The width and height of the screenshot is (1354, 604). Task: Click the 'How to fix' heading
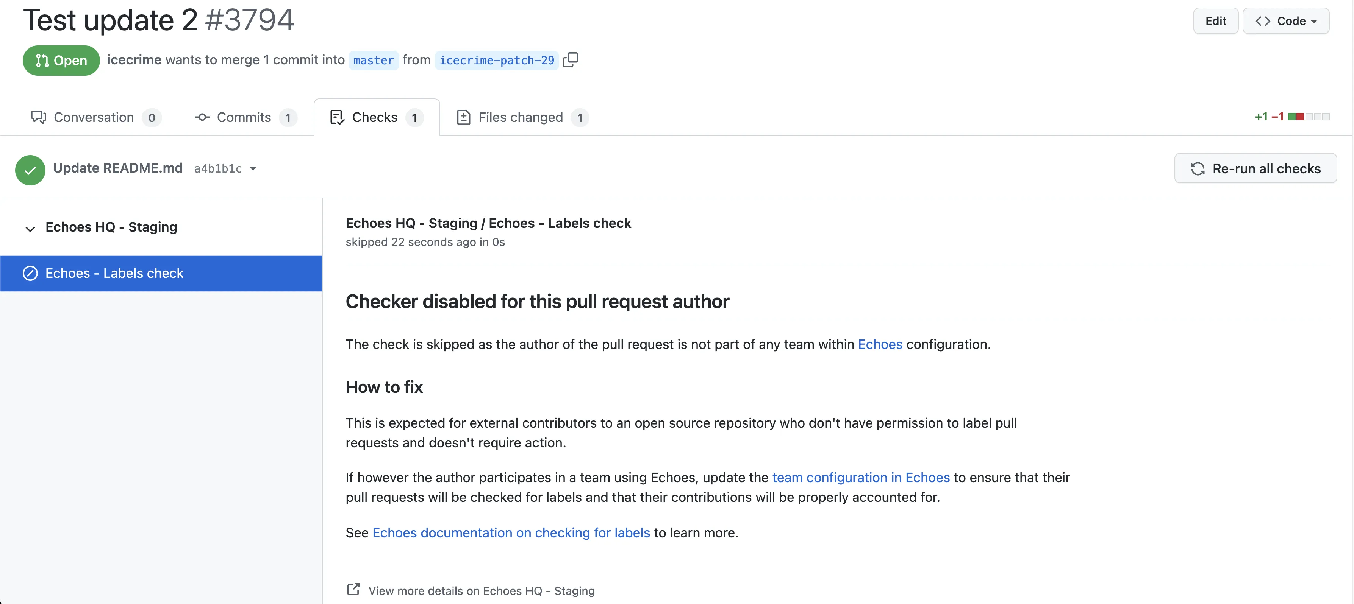tap(384, 387)
